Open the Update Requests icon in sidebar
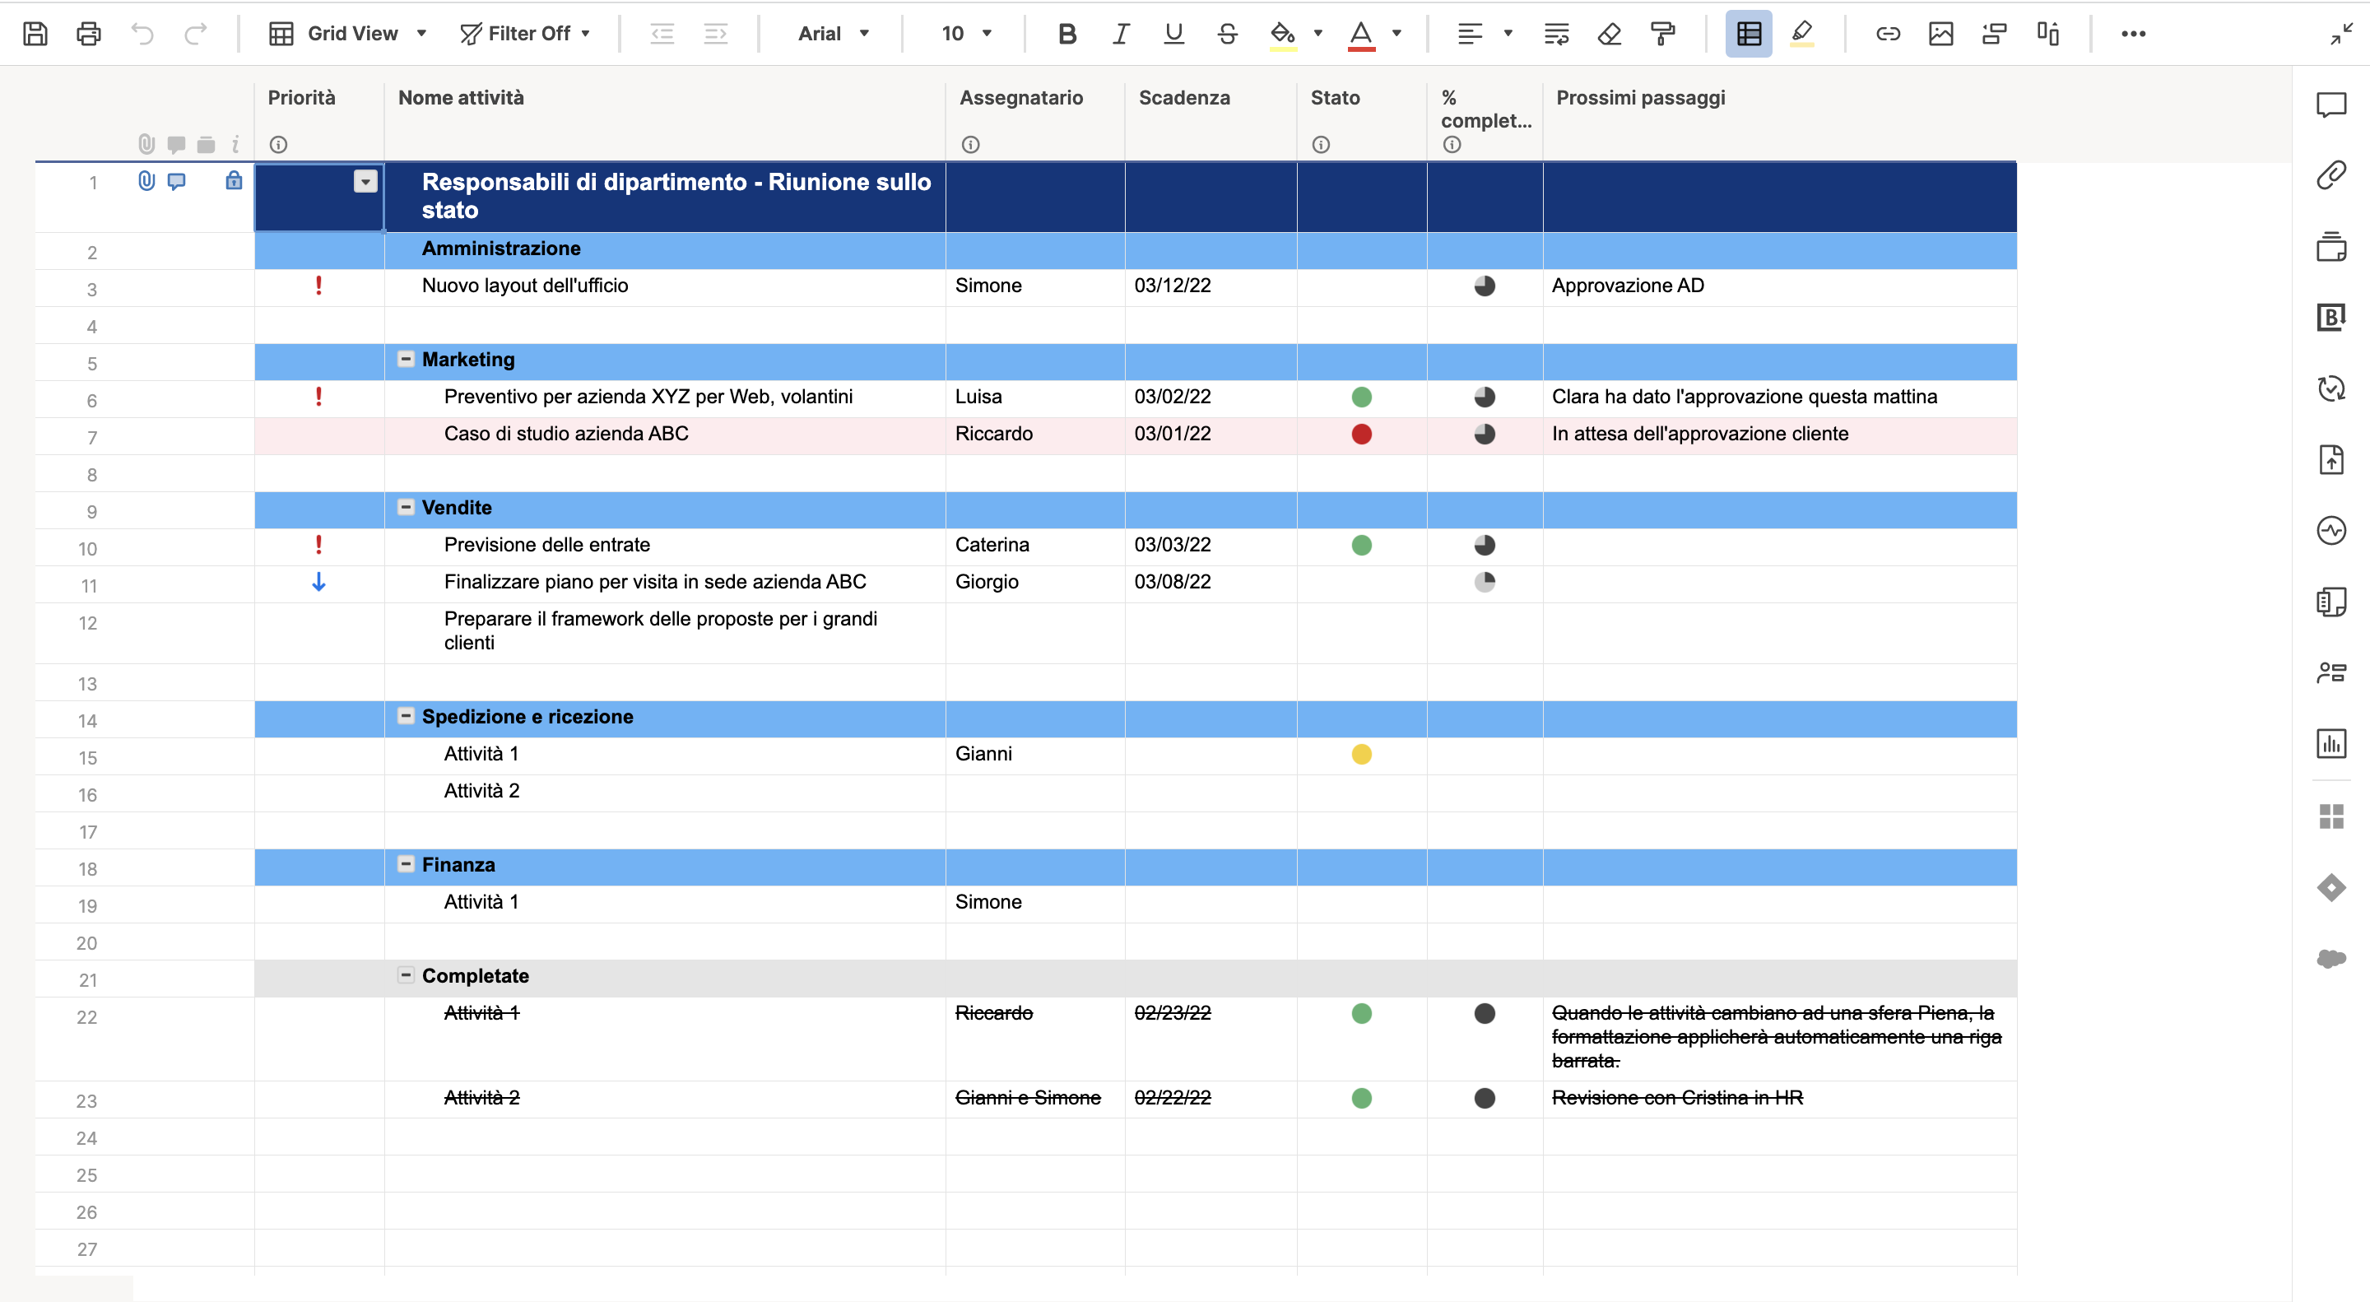Image resolution: width=2370 pixels, height=1302 pixels. tap(2330, 388)
